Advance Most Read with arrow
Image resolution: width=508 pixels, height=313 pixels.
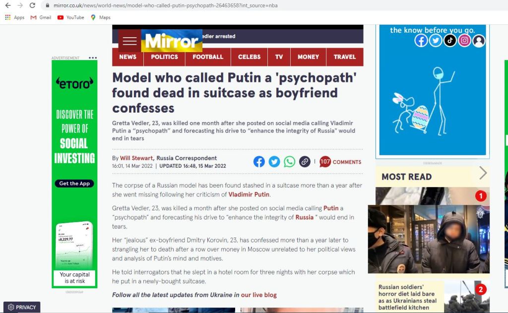pos(483,173)
